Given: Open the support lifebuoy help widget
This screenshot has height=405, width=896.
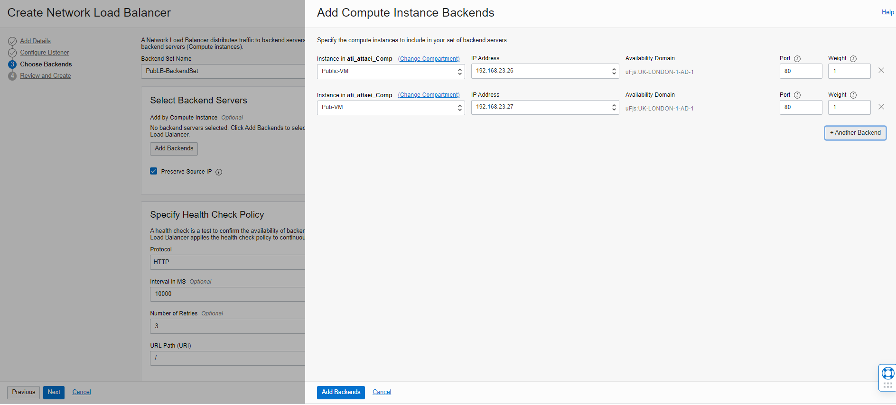Looking at the screenshot, I should click(x=887, y=374).
